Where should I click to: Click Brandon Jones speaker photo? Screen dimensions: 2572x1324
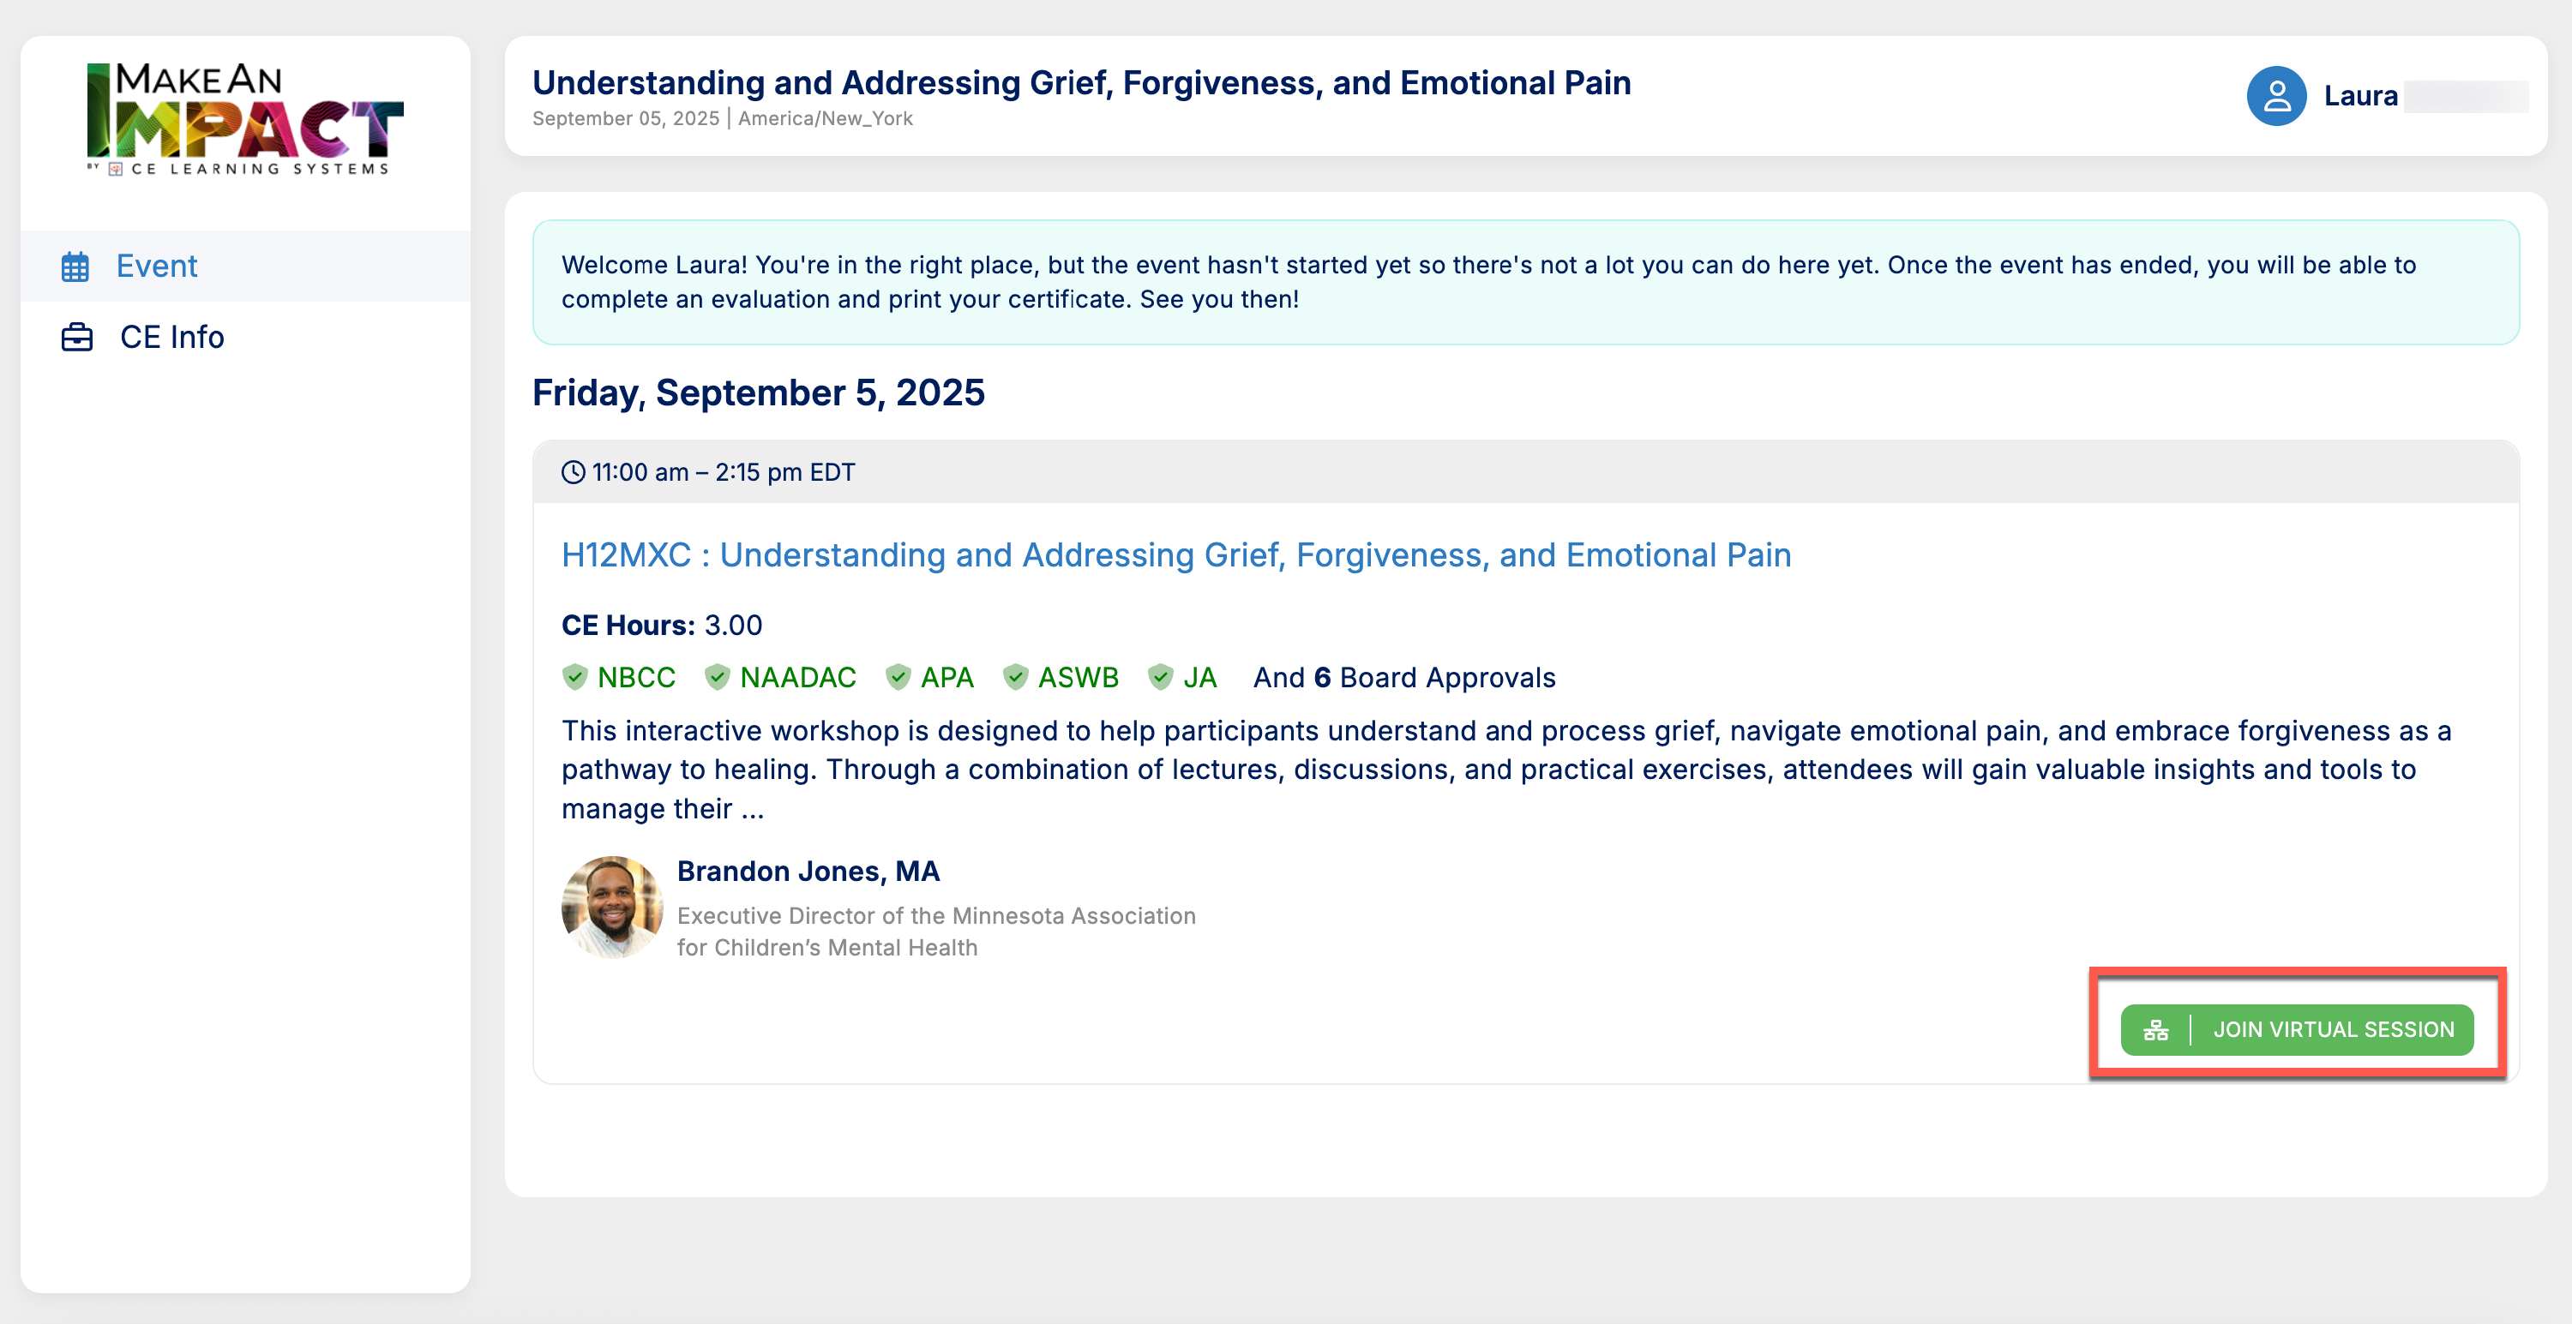(x=612, y=907)
